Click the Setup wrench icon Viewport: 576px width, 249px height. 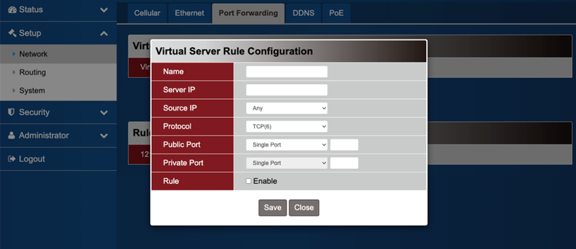click(12, 33)
